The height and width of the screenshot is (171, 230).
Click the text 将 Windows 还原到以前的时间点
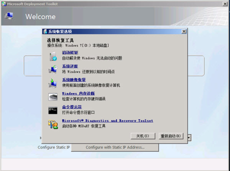[x=88, y=72]
